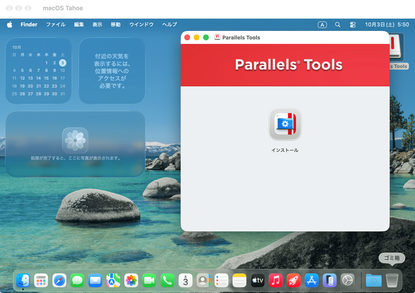The image size is (415, 293).
Task: Open App Store in the Dock
Action: tap(312, 281)
